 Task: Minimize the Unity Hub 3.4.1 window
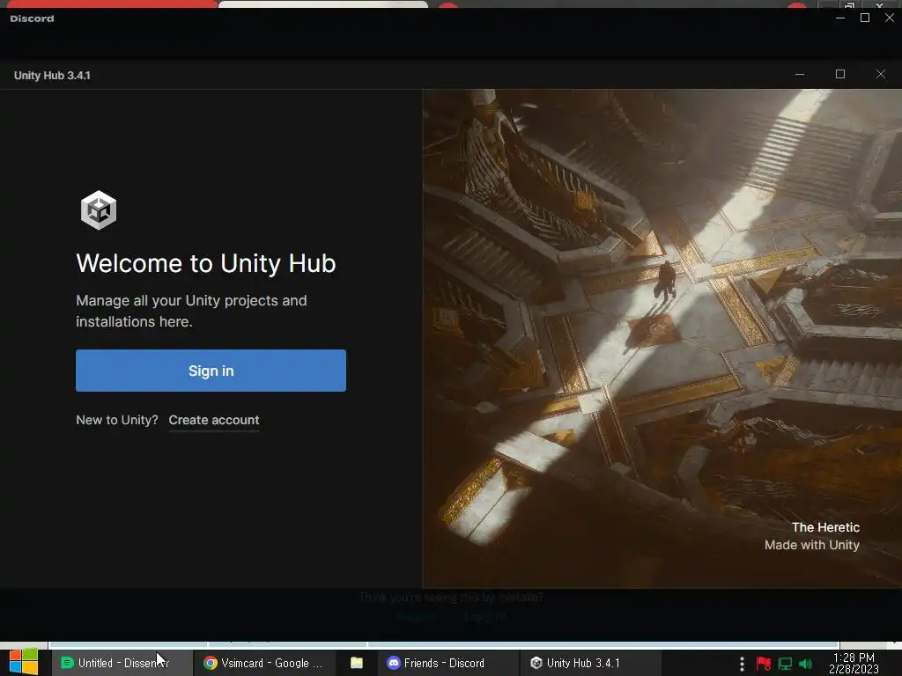coord(800,74)
